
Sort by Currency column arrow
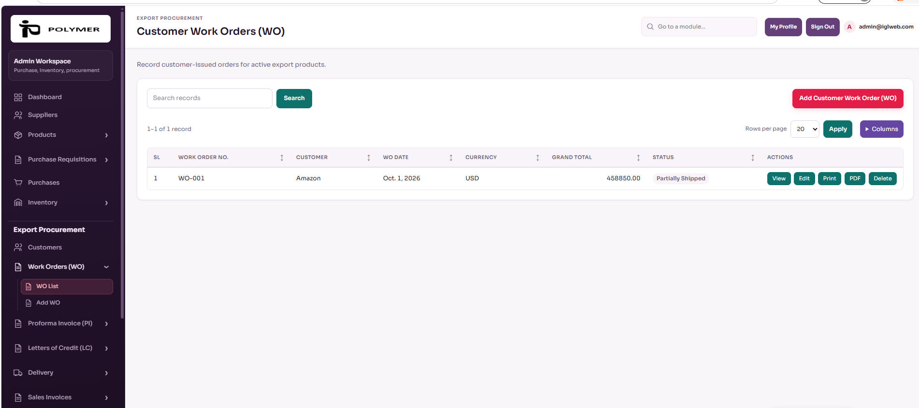click(x=537, y=158)
